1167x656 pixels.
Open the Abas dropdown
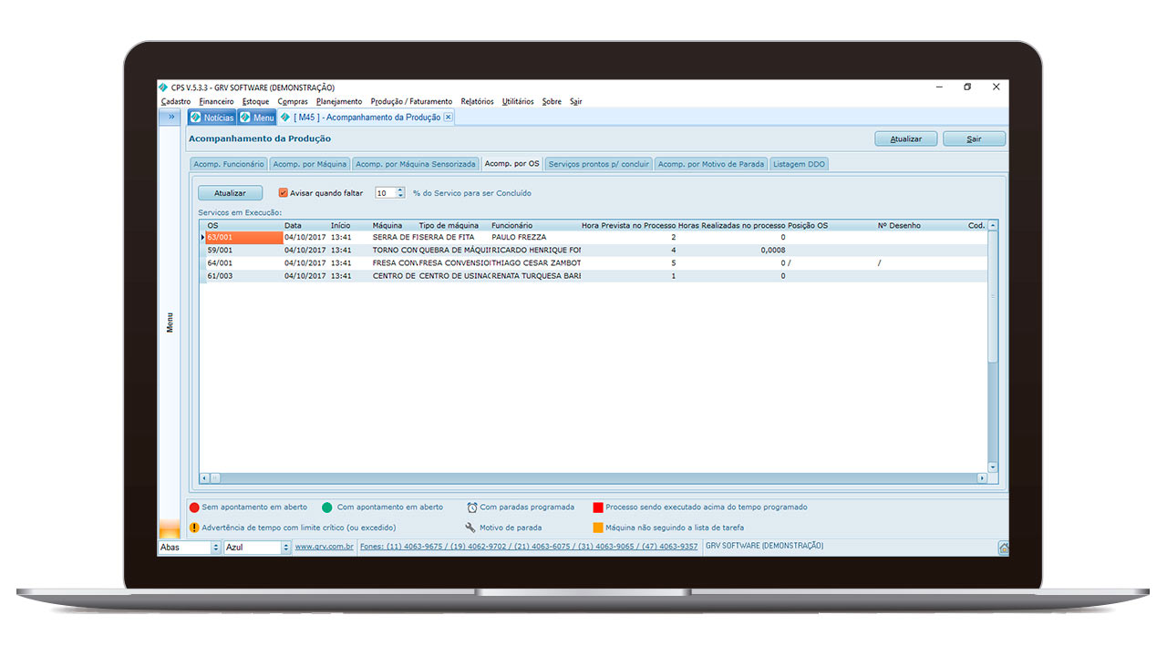(216, 548)
